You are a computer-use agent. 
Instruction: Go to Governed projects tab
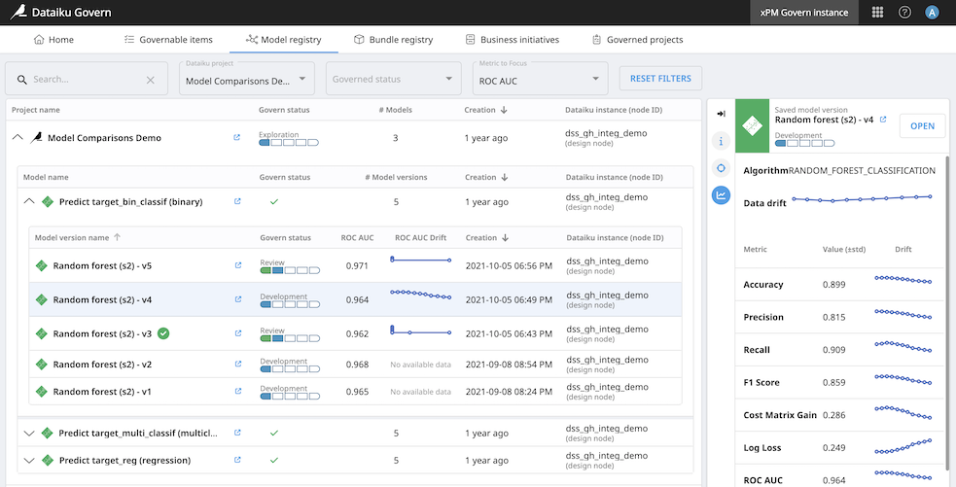click(638, 40)
